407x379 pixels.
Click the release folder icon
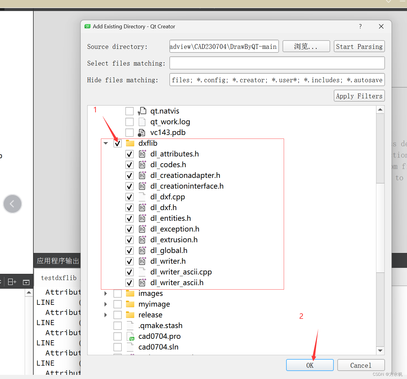click(x=130, y=315)
